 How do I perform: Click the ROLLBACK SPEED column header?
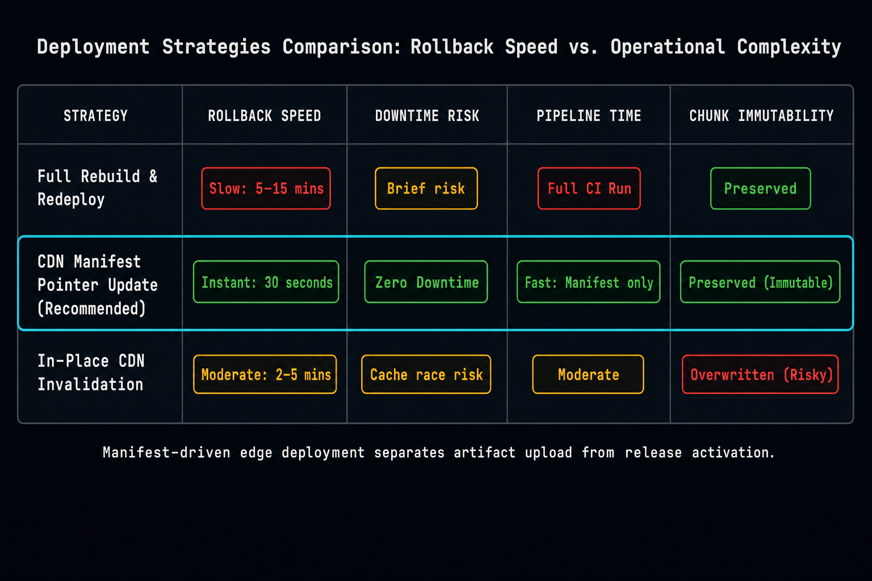(265, 116)
